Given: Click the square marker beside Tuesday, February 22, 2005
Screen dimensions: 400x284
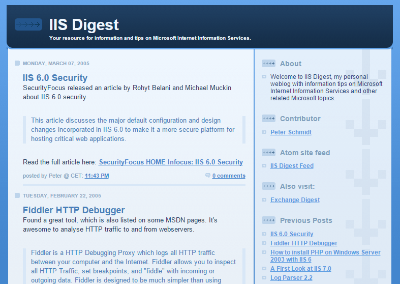Looking at the screenshot, I should click(17, 195).
